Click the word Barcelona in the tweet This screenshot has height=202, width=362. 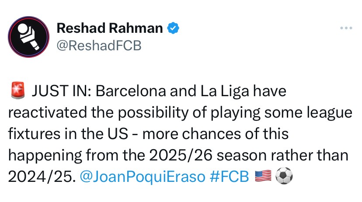click(x=131, y=91)
